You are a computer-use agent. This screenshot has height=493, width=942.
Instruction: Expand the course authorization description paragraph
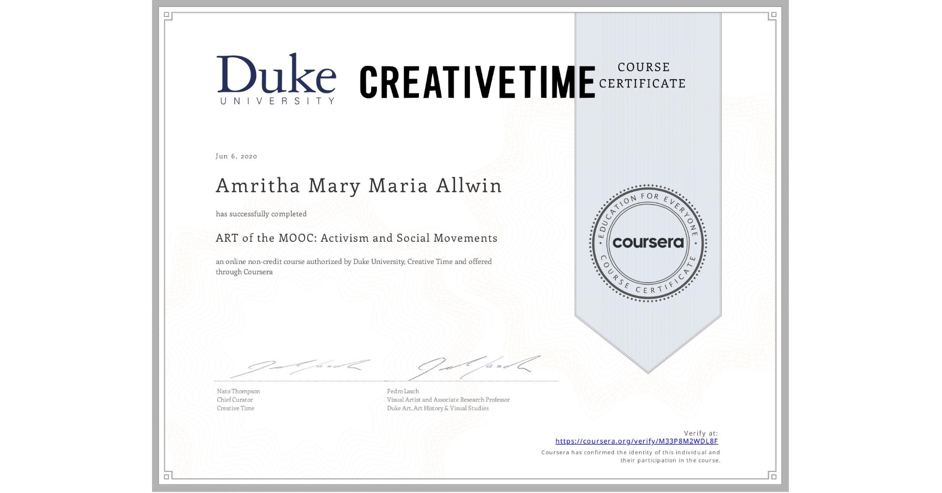point(353,266)
